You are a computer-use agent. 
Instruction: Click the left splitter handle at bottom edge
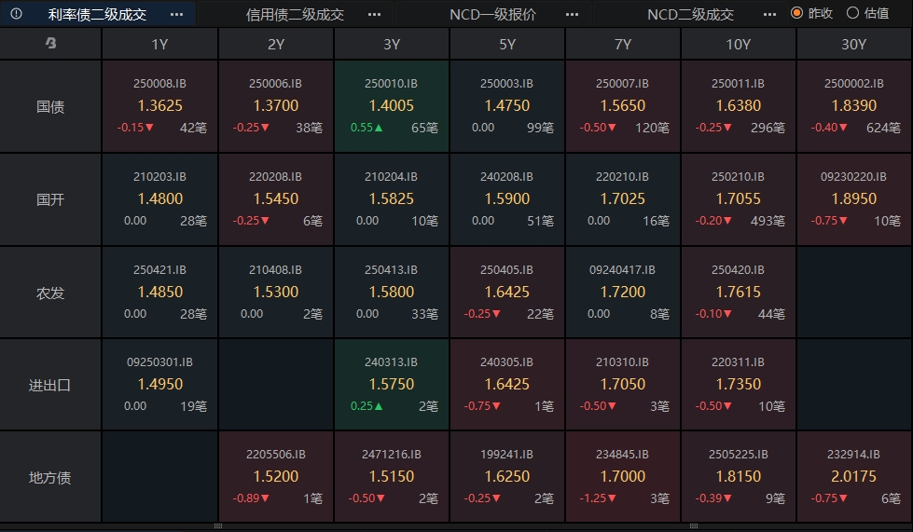click(218, 526)
